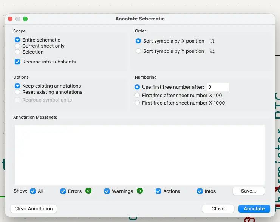280x222 pixels.
Task: Click the Numbering section label
Action: [x=146, y=77]
